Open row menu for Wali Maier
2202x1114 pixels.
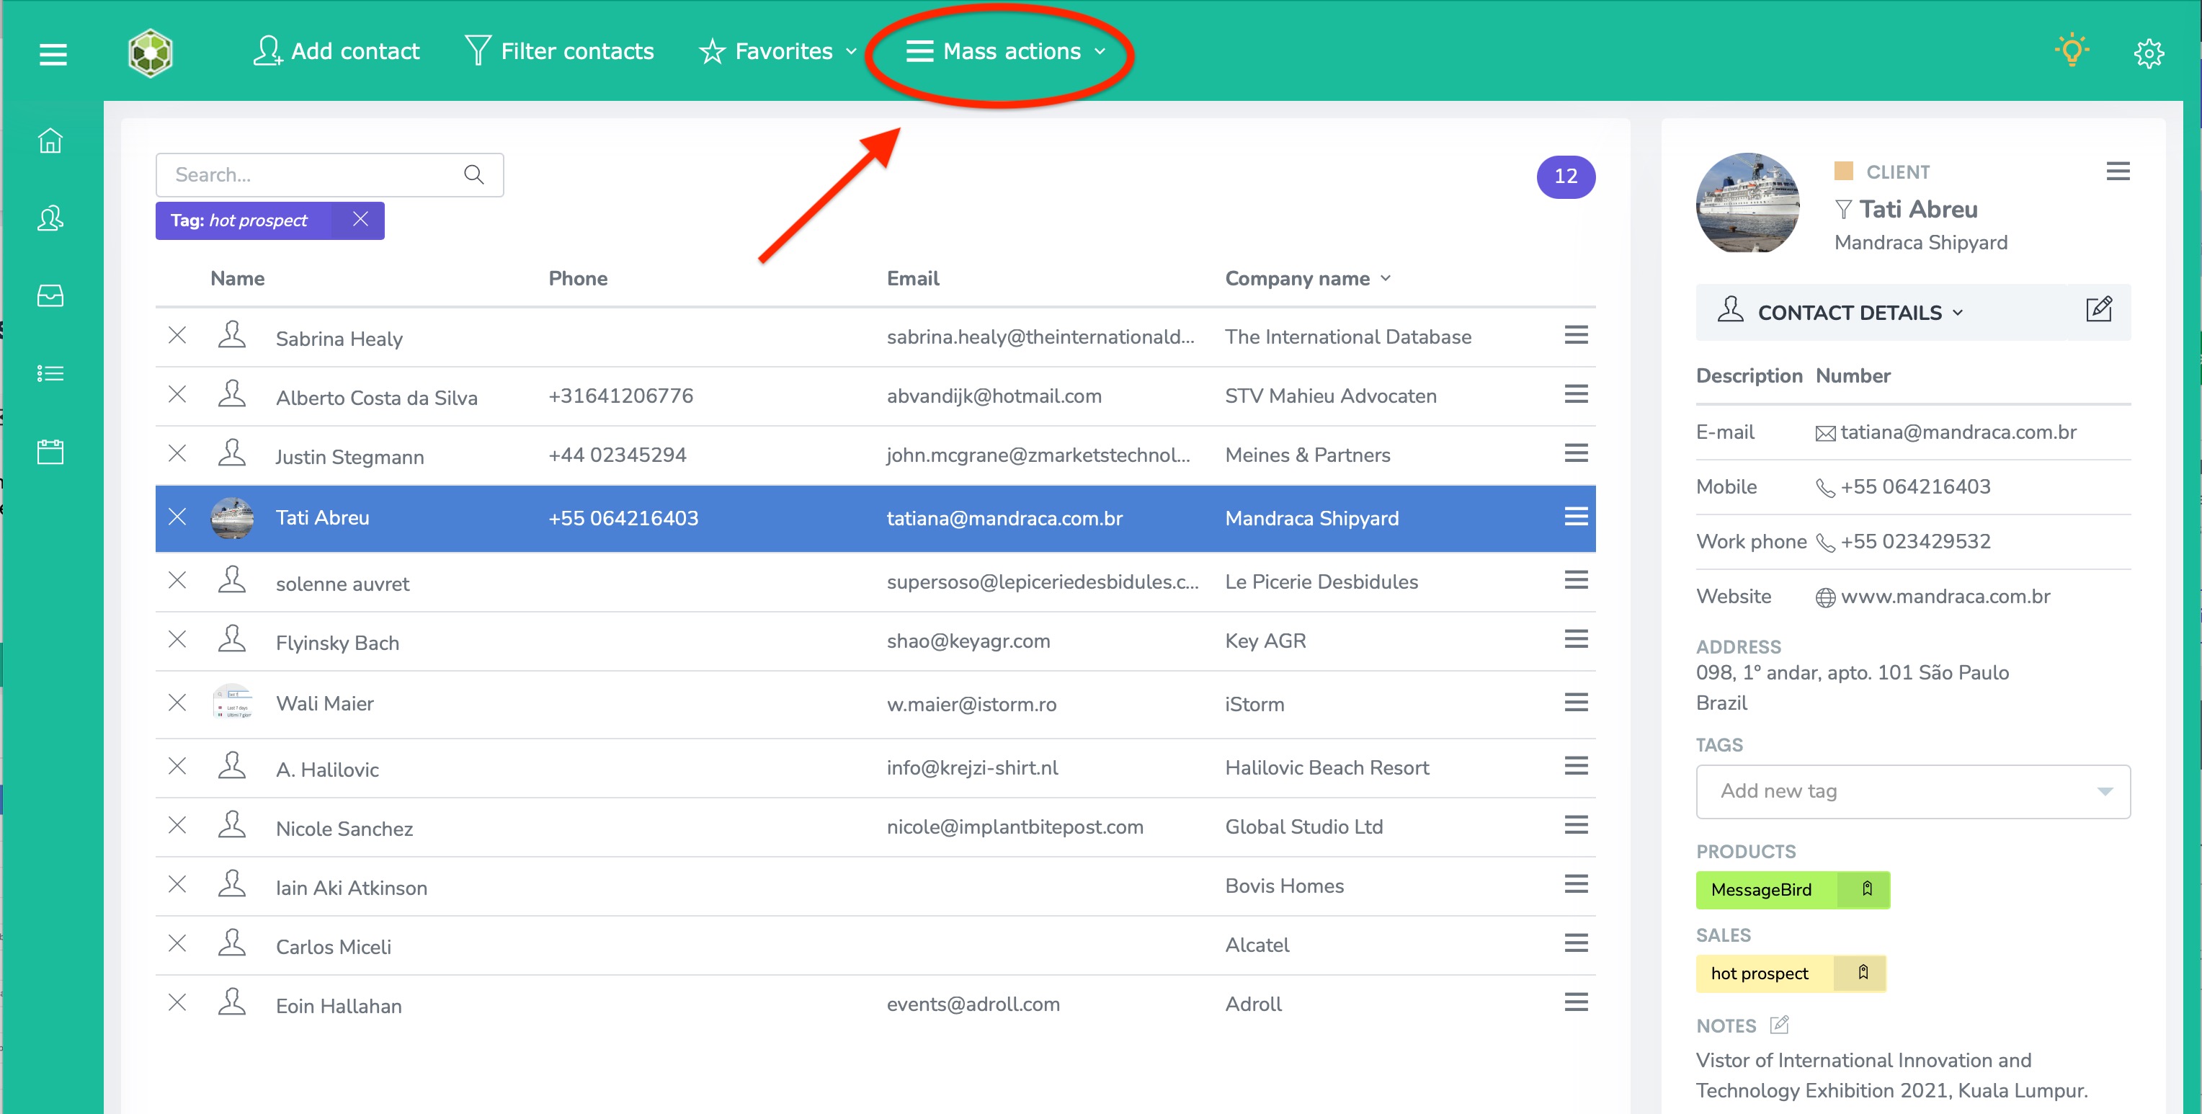point(1575,703)
